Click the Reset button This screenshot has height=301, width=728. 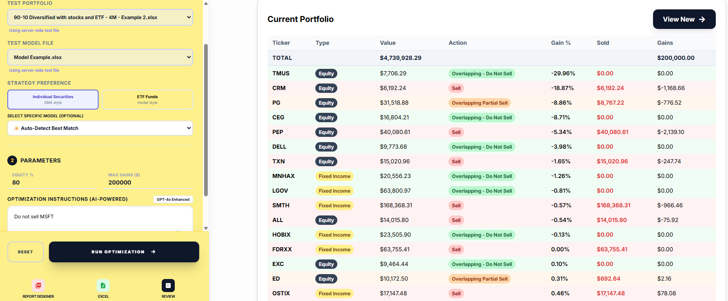(25, 252)
